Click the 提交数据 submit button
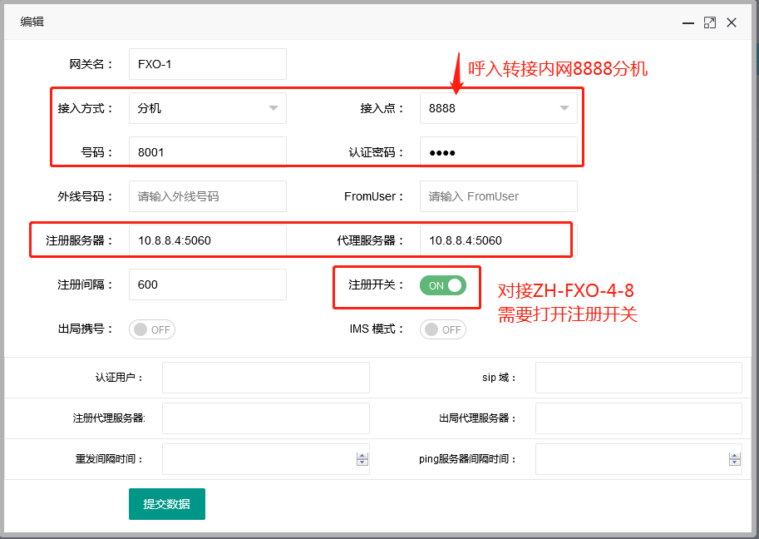Viewport: 759px width, 539px height. coord(166,504)
